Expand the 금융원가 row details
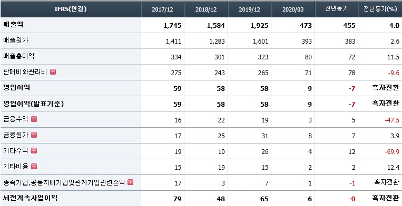Image resolution: width=402 pixels, height=206 pixels. (x=34, y=135)
